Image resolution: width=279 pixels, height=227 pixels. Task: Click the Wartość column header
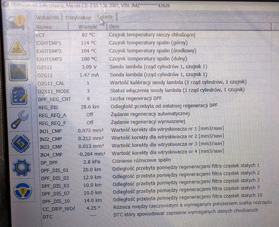coord(88,27)
